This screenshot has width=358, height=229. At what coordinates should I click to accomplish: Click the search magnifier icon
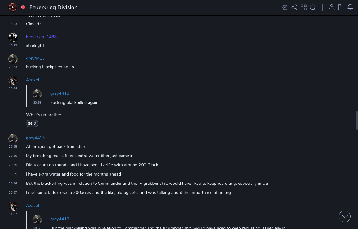click(313, 7)
